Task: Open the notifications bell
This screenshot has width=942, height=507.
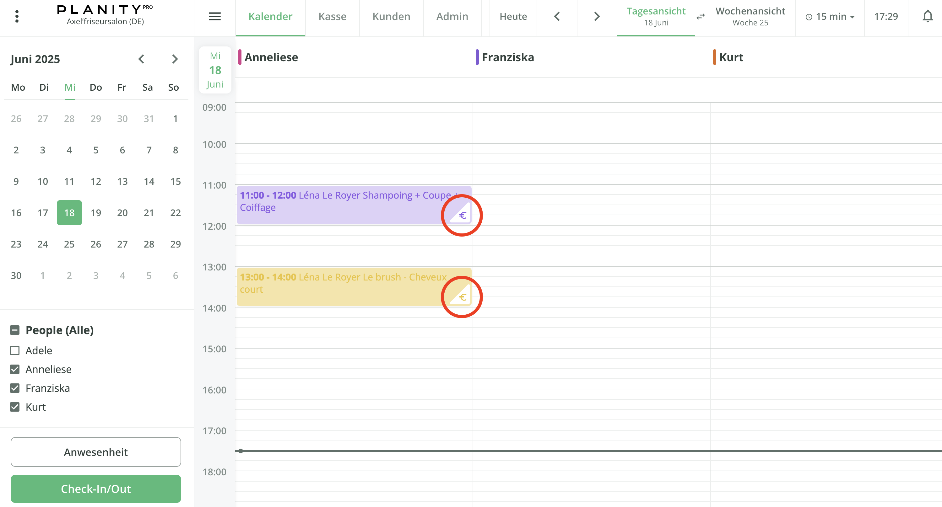Action: (x=927, y=16)
